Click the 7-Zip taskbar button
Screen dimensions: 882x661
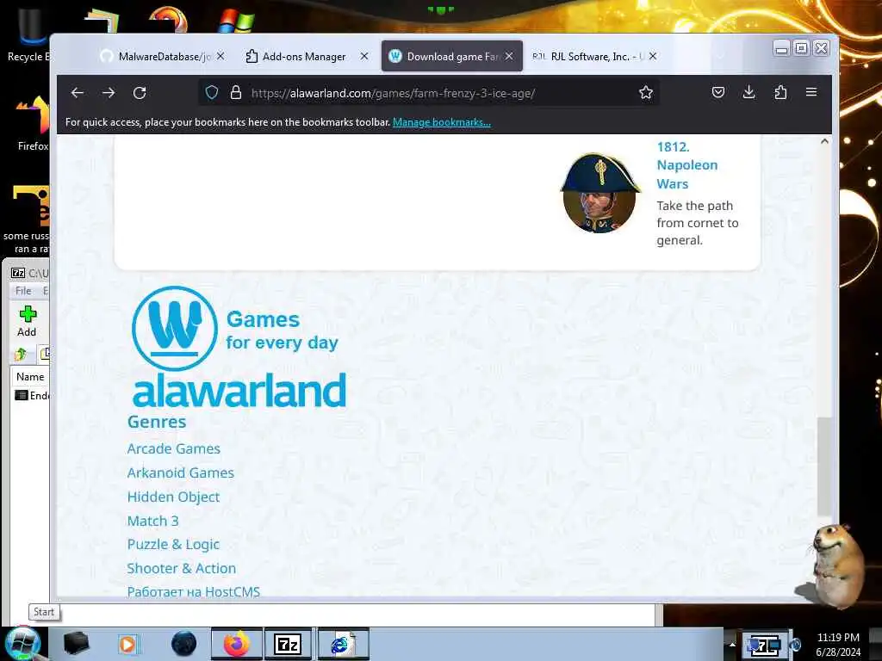coord(288,644)
